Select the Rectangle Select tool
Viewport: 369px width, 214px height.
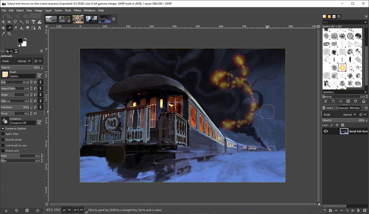click(x=9, y=22)
